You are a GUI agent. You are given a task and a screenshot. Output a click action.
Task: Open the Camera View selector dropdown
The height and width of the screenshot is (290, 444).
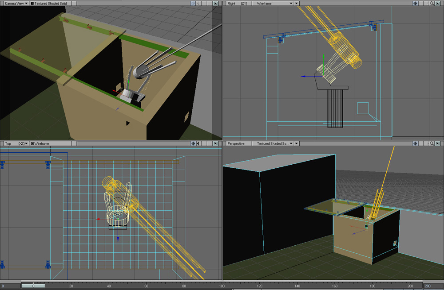16,3
